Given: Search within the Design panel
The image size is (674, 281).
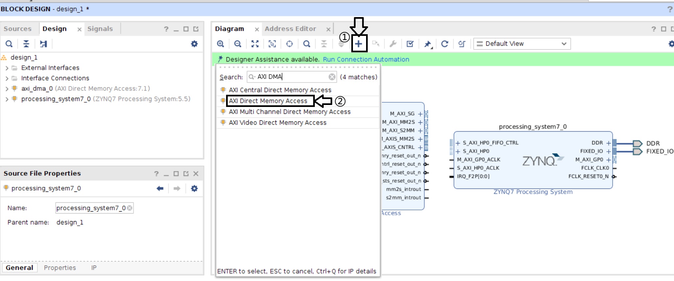Looking at the screenshot, I should coord(9,44).
